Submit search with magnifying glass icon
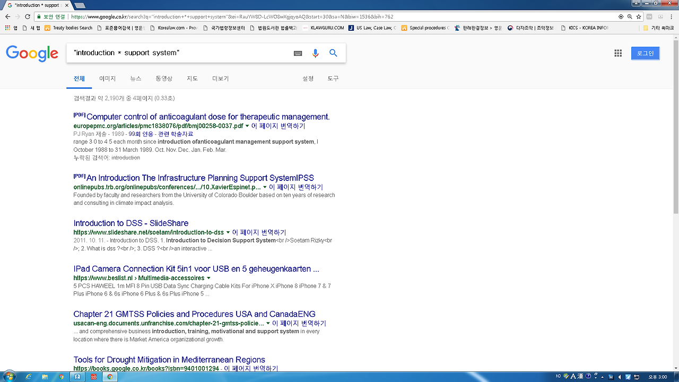 333,53
